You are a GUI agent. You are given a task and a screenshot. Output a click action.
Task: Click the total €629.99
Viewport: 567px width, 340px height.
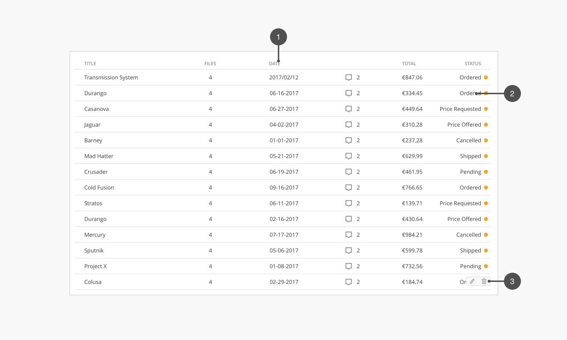coord(412,156)
